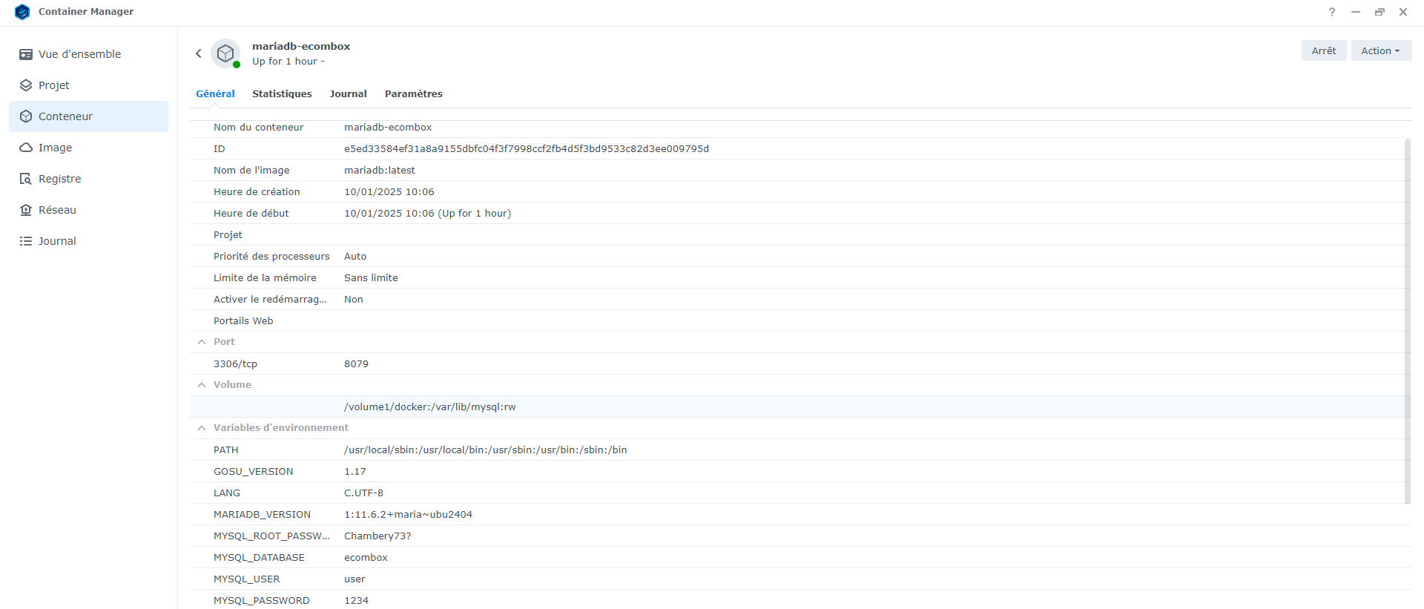Click the Projet layers icon
This screenshot has width=1424, height=609.
pyautogui.click(x=26, y=85)
